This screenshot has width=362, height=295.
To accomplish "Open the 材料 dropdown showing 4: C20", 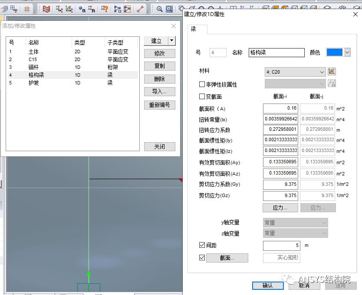I will pyautogui.click(x=294, y=71).
